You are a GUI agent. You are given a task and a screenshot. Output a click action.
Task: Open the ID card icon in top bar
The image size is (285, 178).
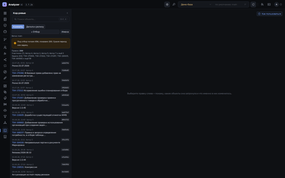point(269,4)
